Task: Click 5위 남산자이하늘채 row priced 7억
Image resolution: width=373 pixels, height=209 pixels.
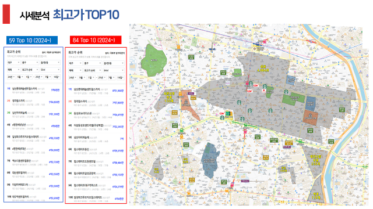Action: [96, 139]
